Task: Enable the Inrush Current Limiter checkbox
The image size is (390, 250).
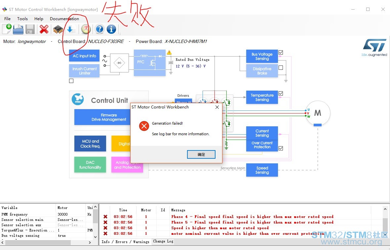Action: [71, 81]
